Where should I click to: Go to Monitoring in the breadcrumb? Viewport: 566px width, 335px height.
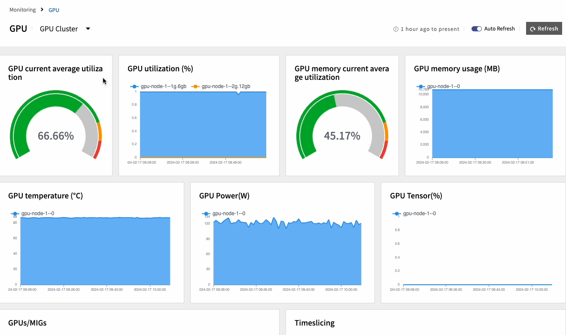coord(22,9)
